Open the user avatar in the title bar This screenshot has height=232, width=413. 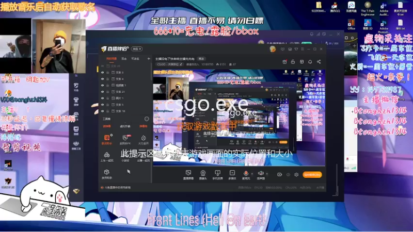[x=273, y=49]
